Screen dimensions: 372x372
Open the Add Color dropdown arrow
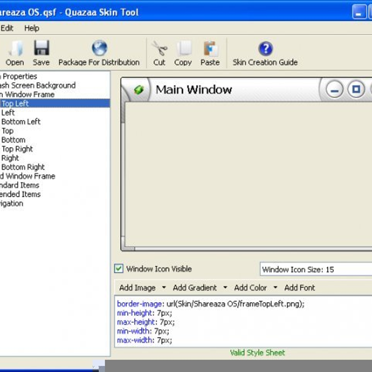click(275, 288)
